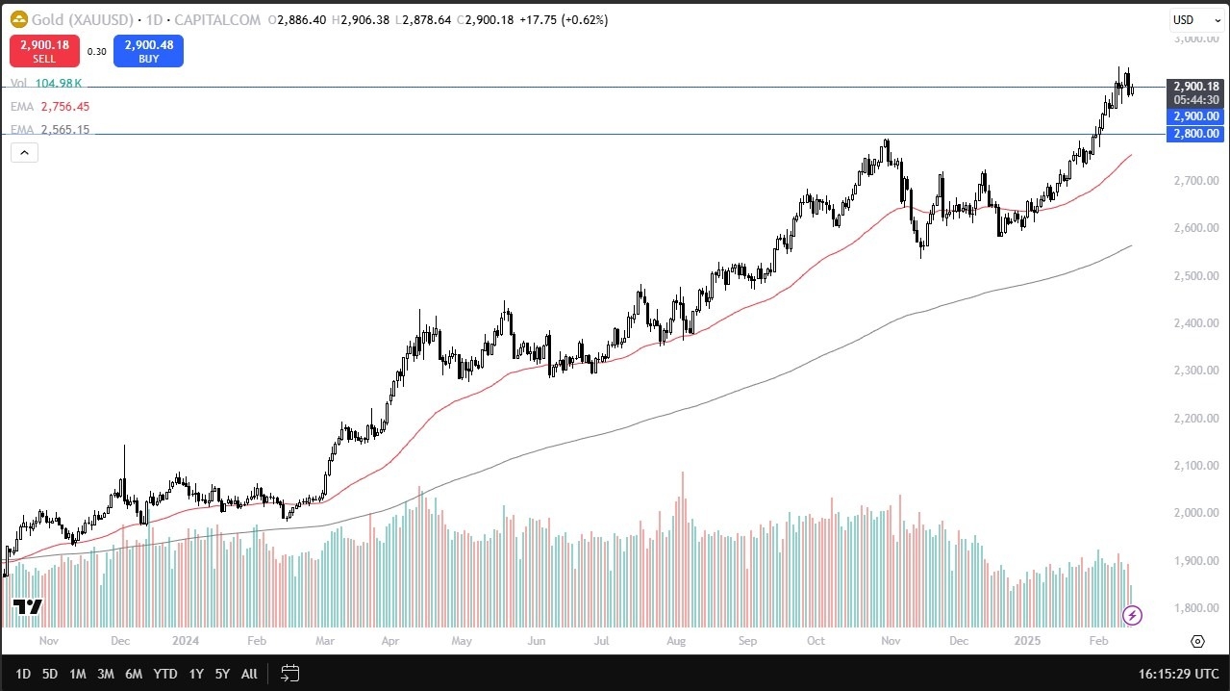Click the 2,800.00 price level label
The image size is (1230, 691).
tap(1194, 134)
